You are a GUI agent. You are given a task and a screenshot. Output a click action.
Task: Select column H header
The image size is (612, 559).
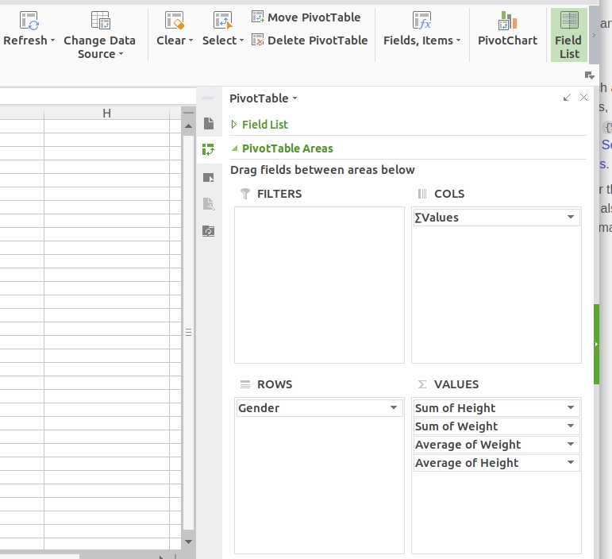pyautogui.click(x=106, y=114)
